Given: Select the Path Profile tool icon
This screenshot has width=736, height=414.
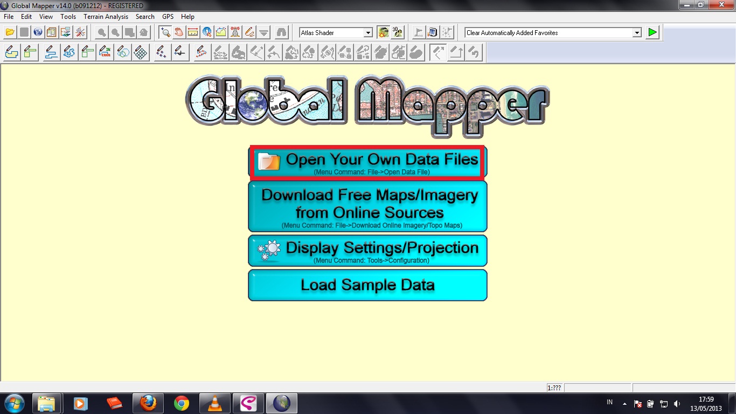Looking at the screenshot, I should click(x=221, y=32).
